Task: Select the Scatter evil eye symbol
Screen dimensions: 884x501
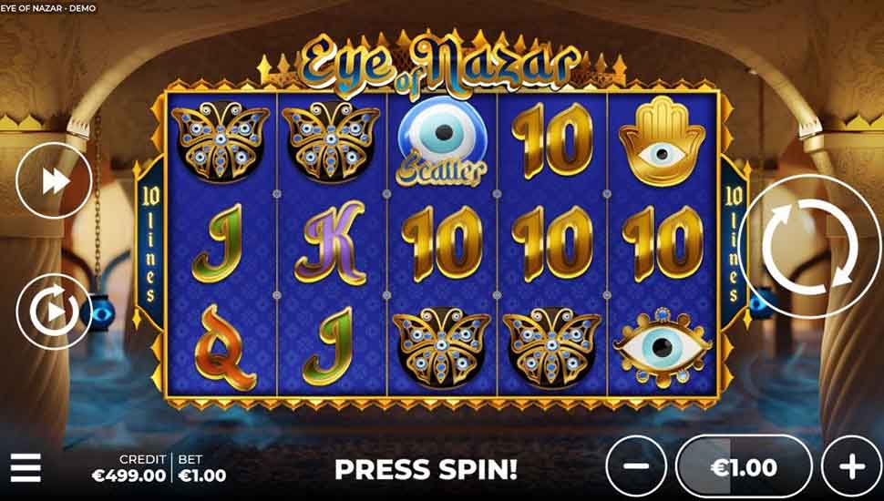Action: tap(442, 141)
